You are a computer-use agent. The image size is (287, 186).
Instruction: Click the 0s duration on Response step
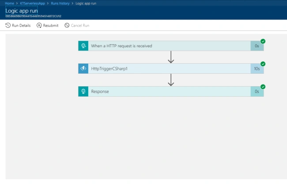[257, 91]
